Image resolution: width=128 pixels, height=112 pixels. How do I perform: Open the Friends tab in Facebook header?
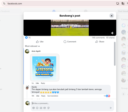pyautogui.click(x=70, y=11)
